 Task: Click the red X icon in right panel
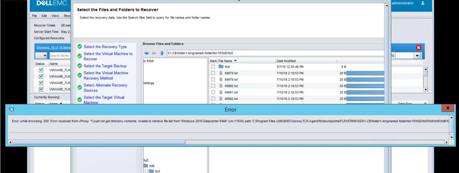tap(418, 48)
